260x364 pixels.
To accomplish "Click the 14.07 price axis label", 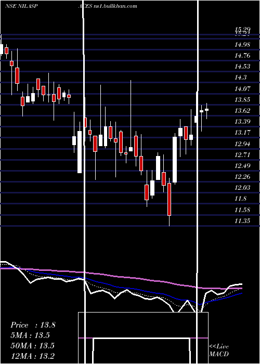I will (242, 89).
